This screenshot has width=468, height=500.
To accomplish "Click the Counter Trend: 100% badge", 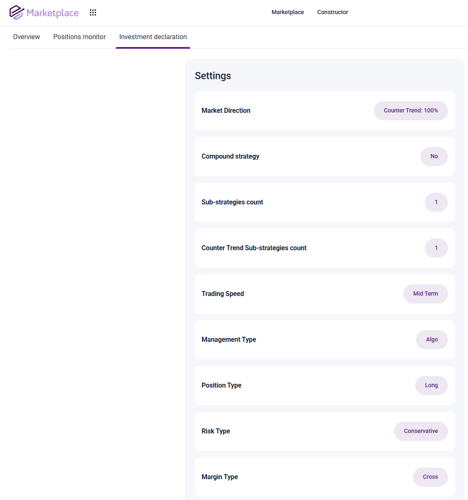I will tap(411, 111).
